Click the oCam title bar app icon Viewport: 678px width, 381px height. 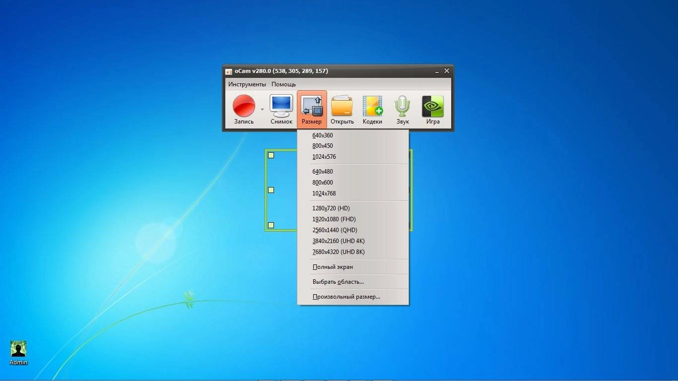click(229, 71)
